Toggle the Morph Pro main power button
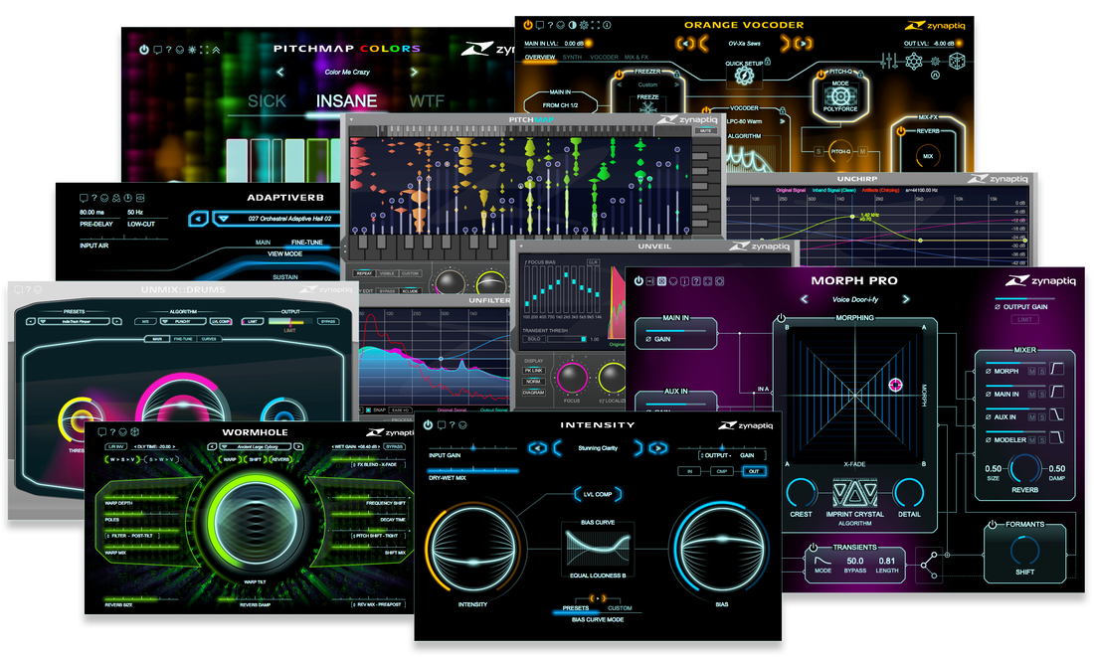Viewport: 1094px width, 657px height. pos(638,281)
